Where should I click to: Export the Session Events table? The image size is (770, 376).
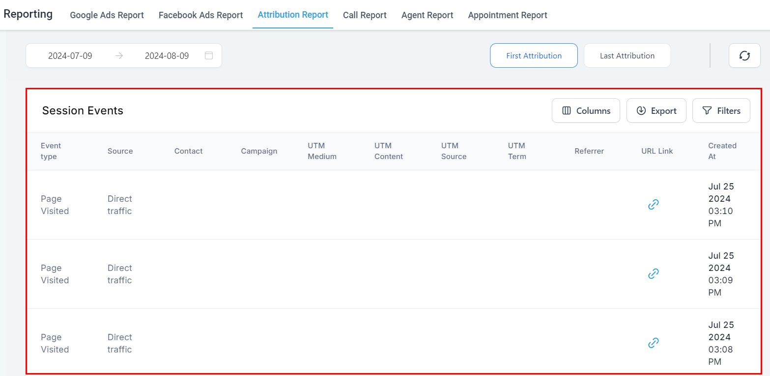(656, 111)
